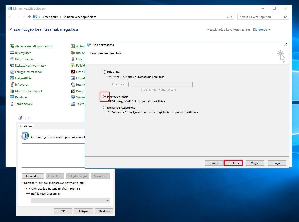Click the Fájlelőzmények icon
The width and height of the screenshot is (299, 222).
click(73, 66)
